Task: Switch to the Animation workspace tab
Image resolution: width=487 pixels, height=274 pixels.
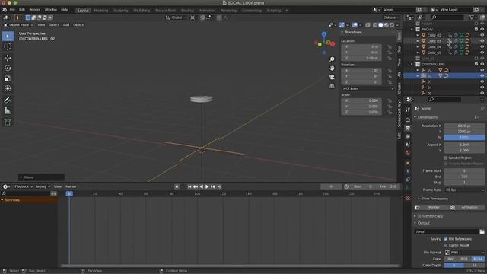Action: [207, 11]
